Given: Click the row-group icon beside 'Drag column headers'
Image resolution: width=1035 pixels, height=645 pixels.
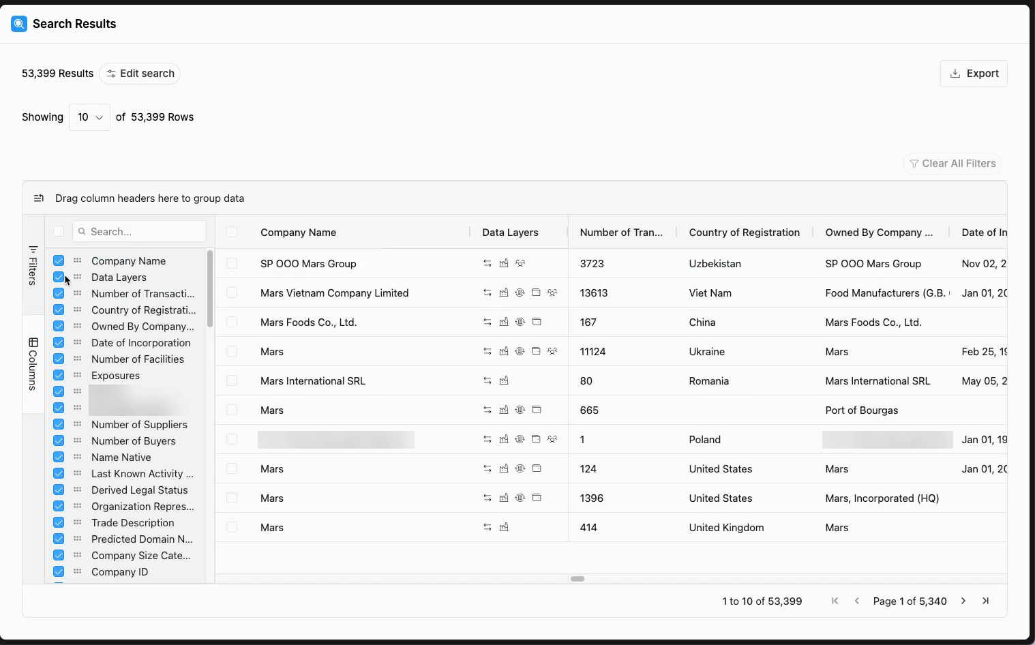Looking at the screenshot, I should click(39, 198).
